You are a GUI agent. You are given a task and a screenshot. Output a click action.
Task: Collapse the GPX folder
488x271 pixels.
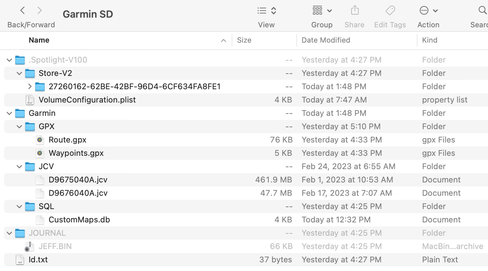pos(19,127)
